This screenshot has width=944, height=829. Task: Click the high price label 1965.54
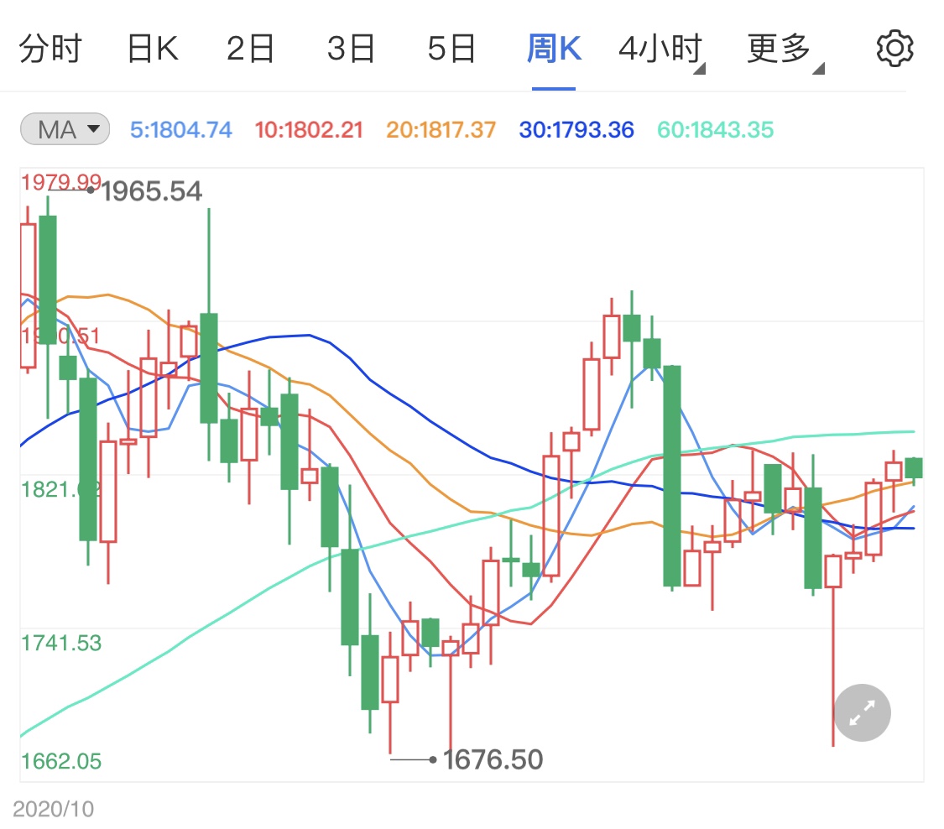coord(152,191)
